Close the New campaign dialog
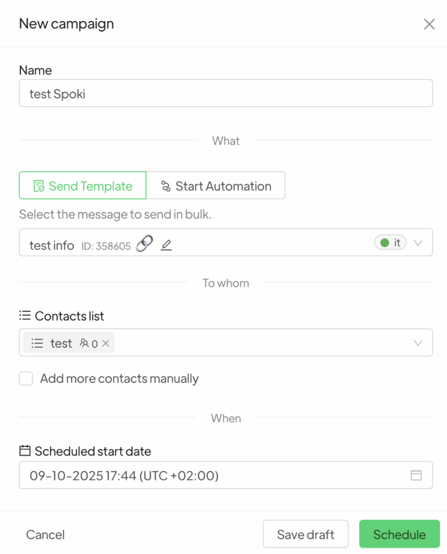The height and width of the screenshot is (554, 447). tap(429, 24)
